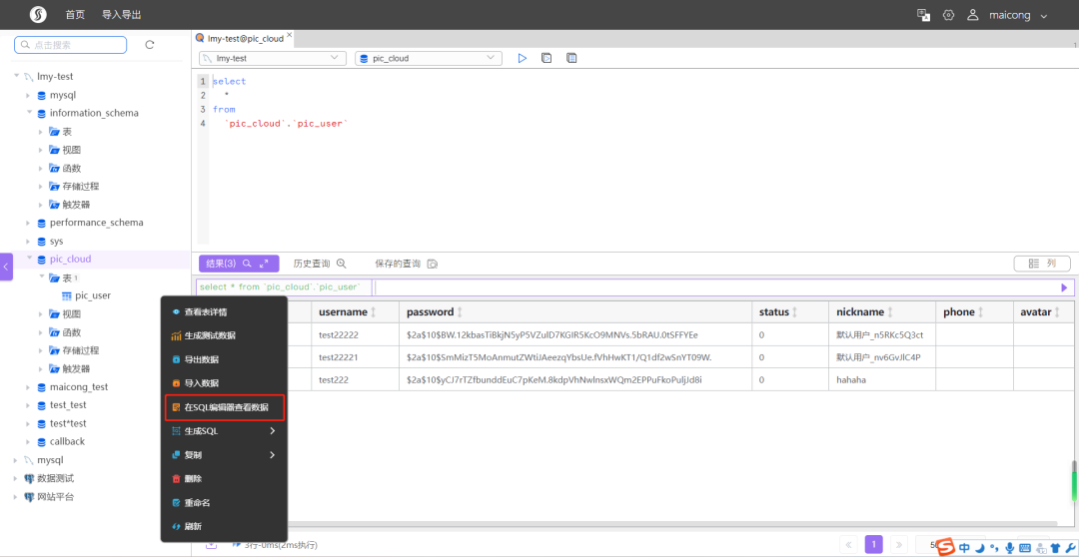Sort by the password column
Screen dimensions: 1079x557
tap(460, 312)
